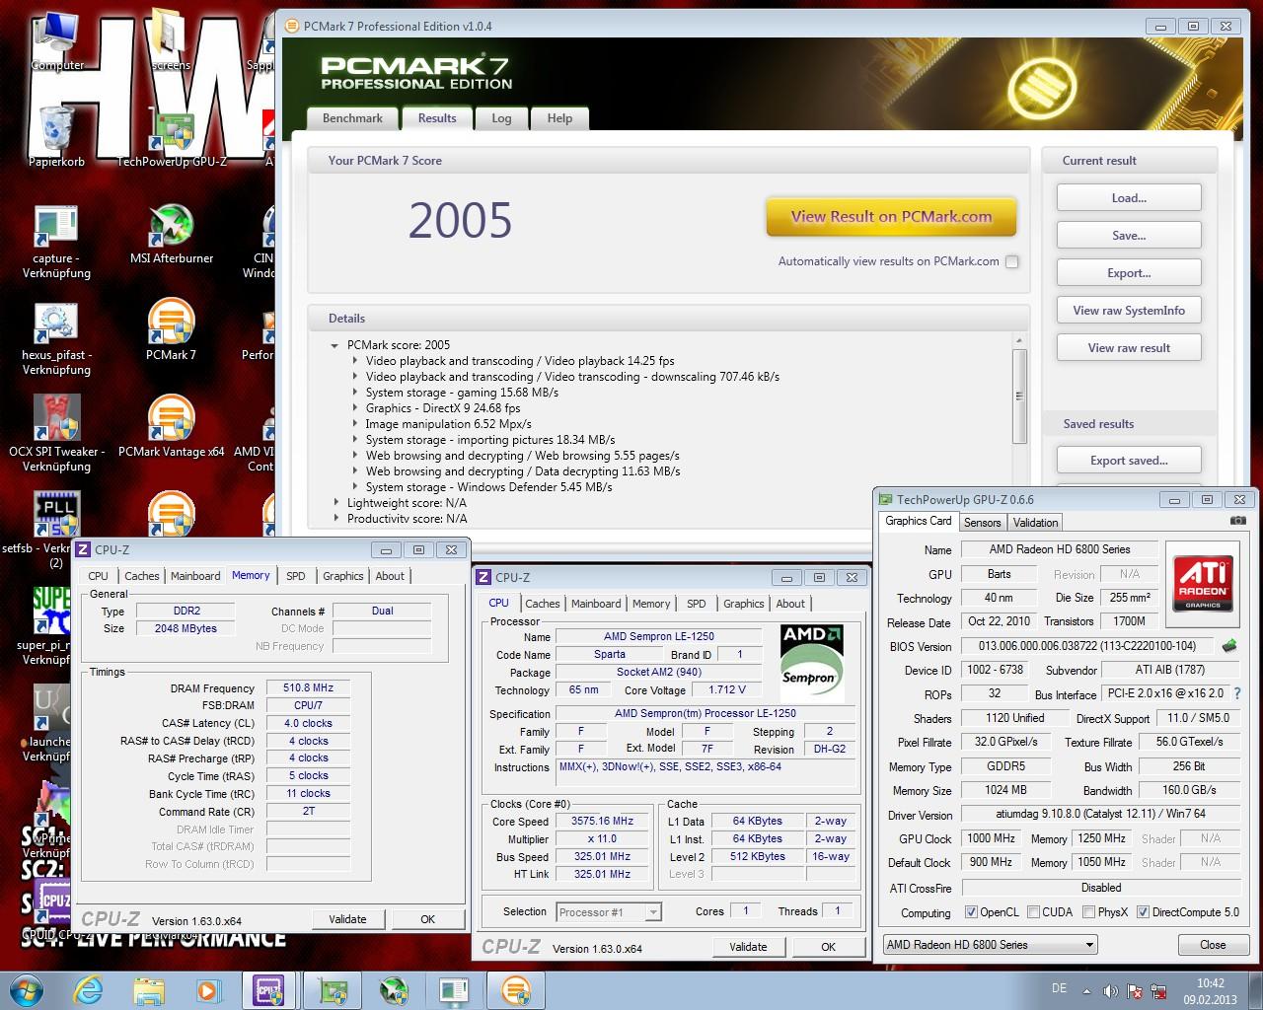Viewport: 1263px width, 1010px height.
Task: Click the Load... button
Action: [1129, 197]
